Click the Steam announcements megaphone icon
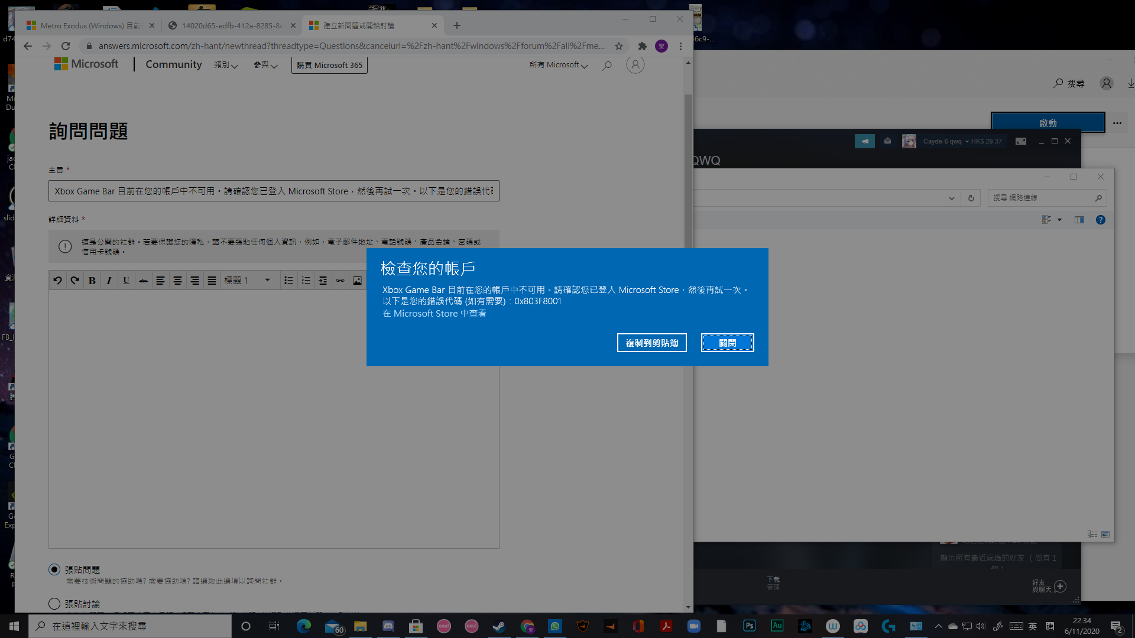 pyautogui.click(x=864, y=141)
